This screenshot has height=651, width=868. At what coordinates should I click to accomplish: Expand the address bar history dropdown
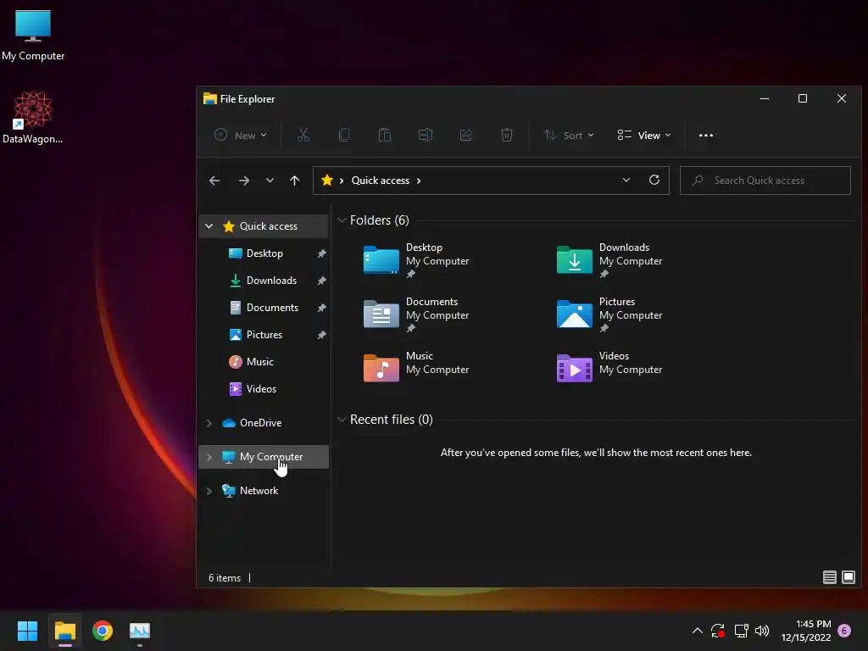pos(626,180)
